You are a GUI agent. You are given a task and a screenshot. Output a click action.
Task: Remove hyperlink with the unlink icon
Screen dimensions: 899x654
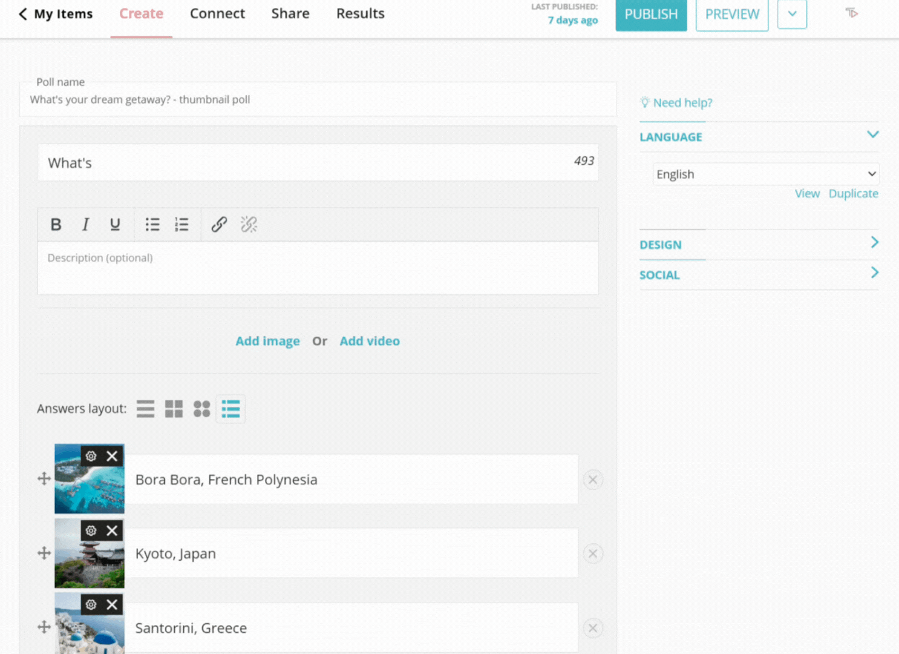pyautogui.click(x=249, y=224)
